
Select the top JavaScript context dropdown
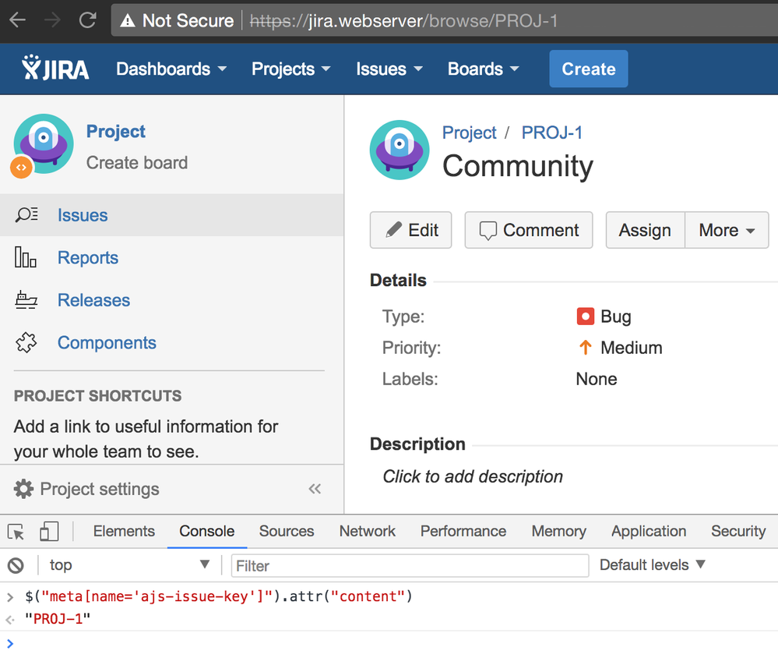click(x=128, y=565)
